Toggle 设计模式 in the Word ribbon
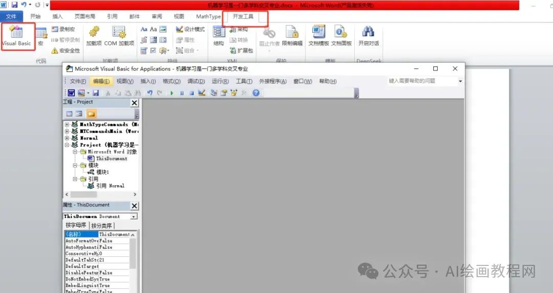This screenshot has width=553, height=293. pyautogui.click(x=190, y=29)
